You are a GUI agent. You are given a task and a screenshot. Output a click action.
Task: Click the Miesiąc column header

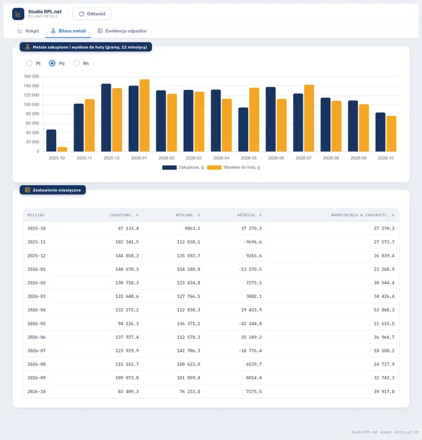point(36,215)
